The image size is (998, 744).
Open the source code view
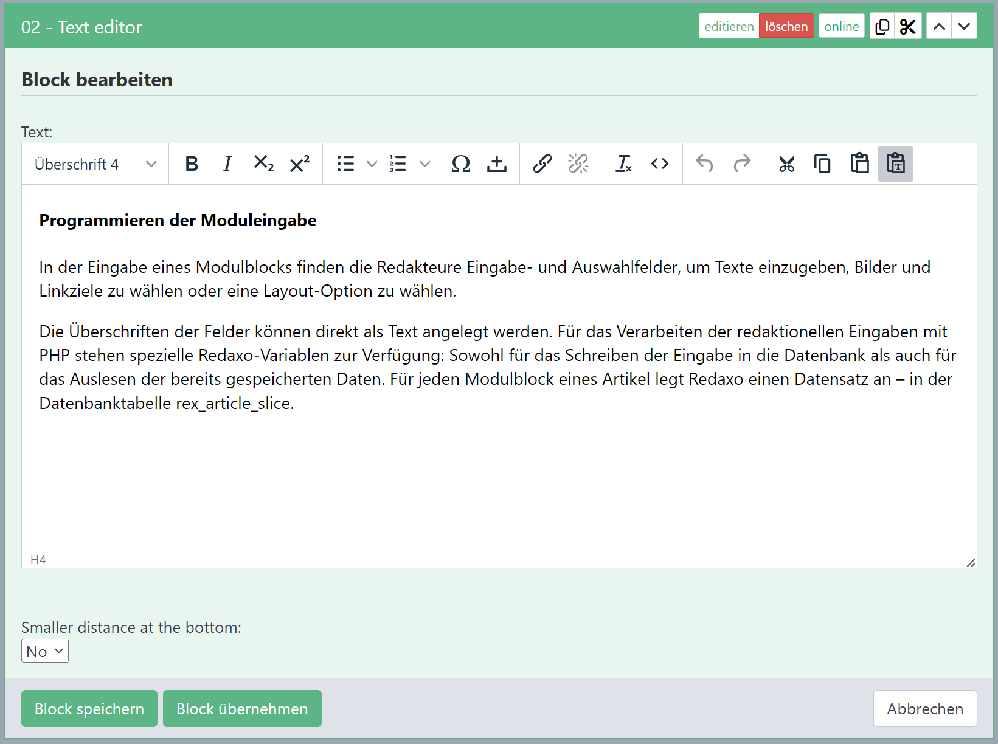(x=660, y=164)
